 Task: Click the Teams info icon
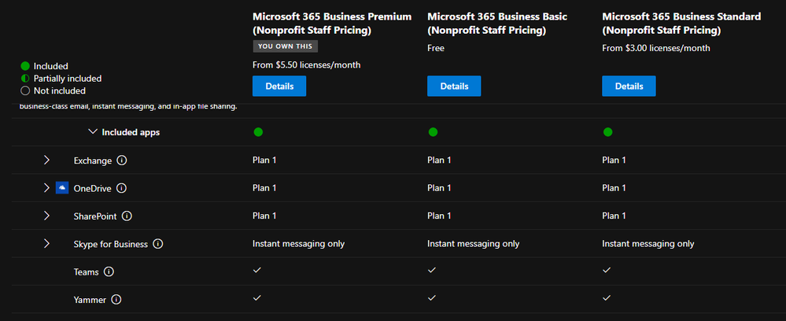pyautogui.click(x=109, y=271)
